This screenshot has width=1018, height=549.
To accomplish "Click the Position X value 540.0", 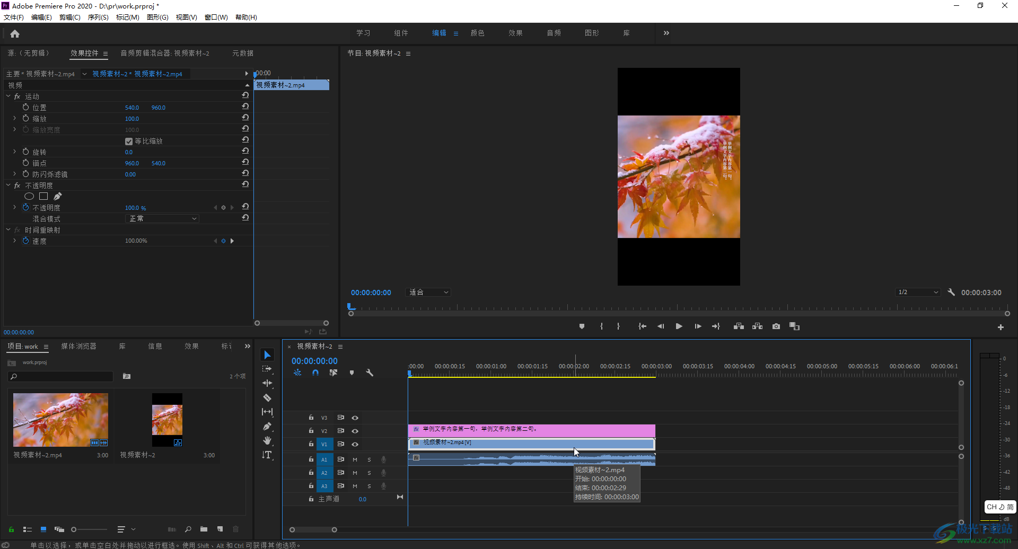I will click(x=132, y=108).
